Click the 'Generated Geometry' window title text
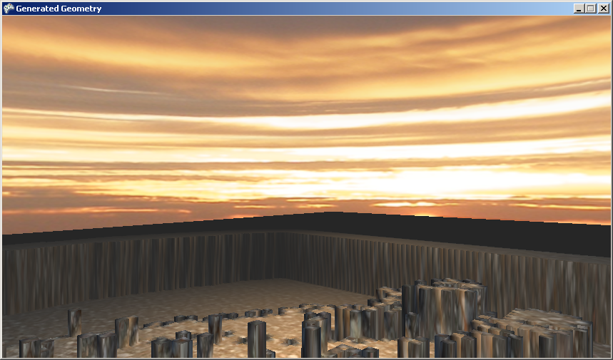 54,9
